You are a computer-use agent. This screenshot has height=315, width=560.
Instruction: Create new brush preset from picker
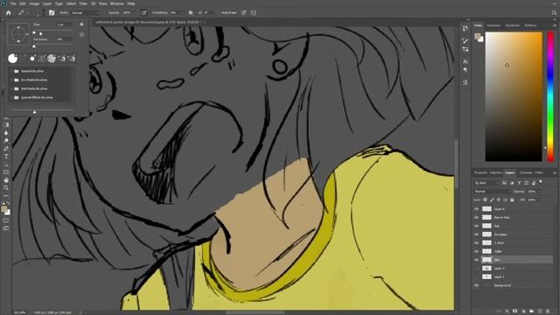pyautogui.click(x=81, y=35)
